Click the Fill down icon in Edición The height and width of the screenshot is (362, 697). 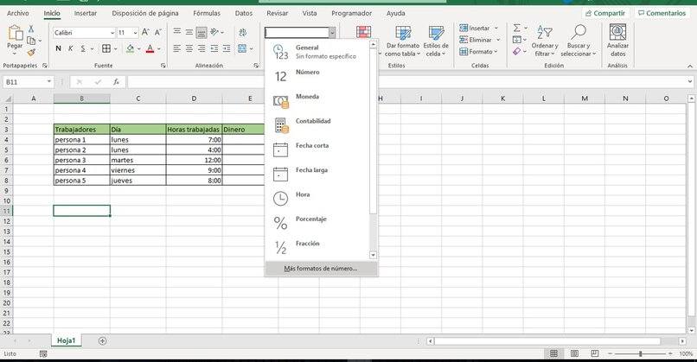516,40
